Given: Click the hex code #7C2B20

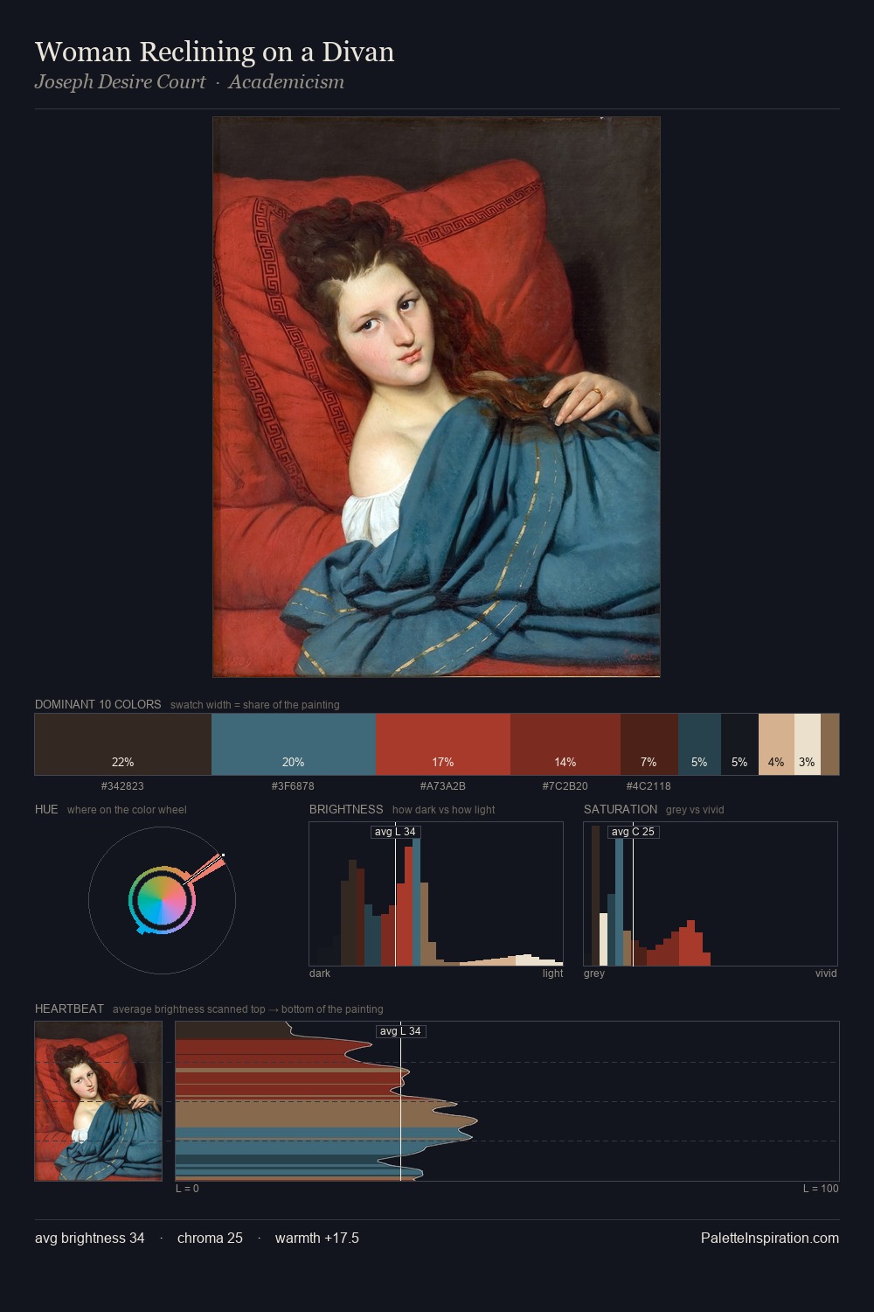Looking at the screenshot, I should click(x=565, y=786).
